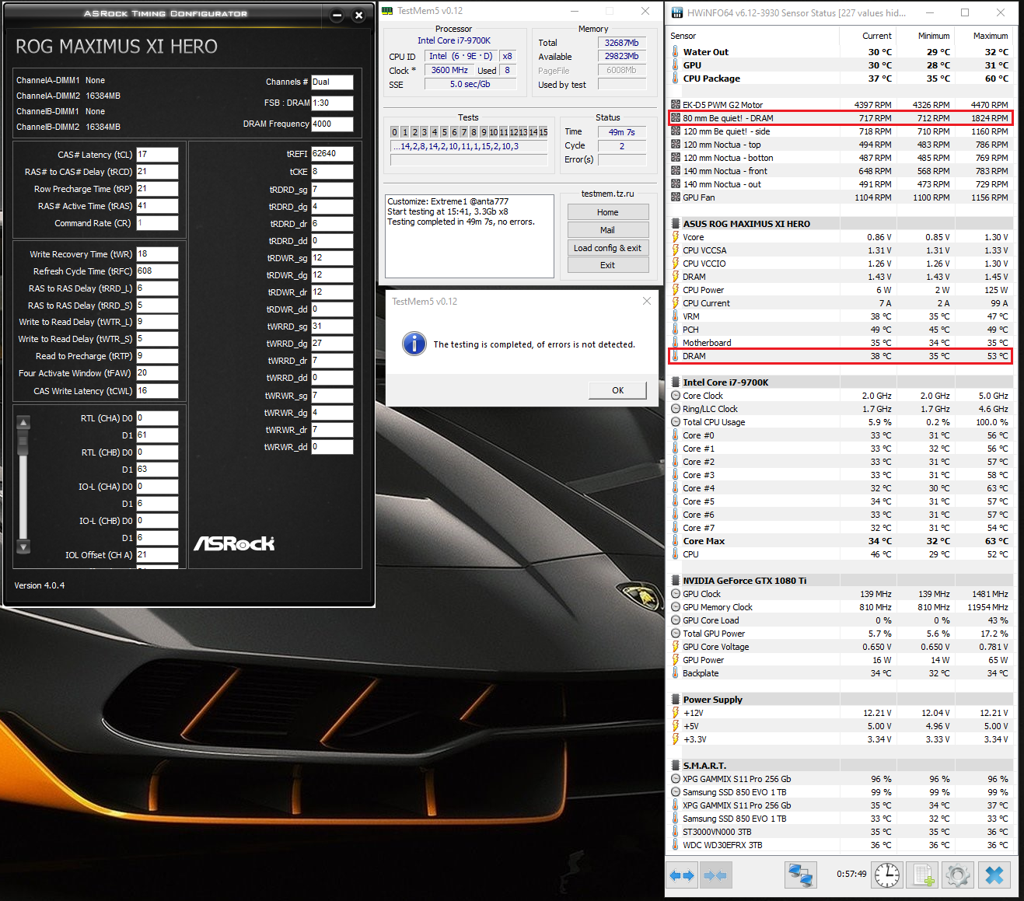
Task: Click the tCKE value field
Action: point(332,172)
